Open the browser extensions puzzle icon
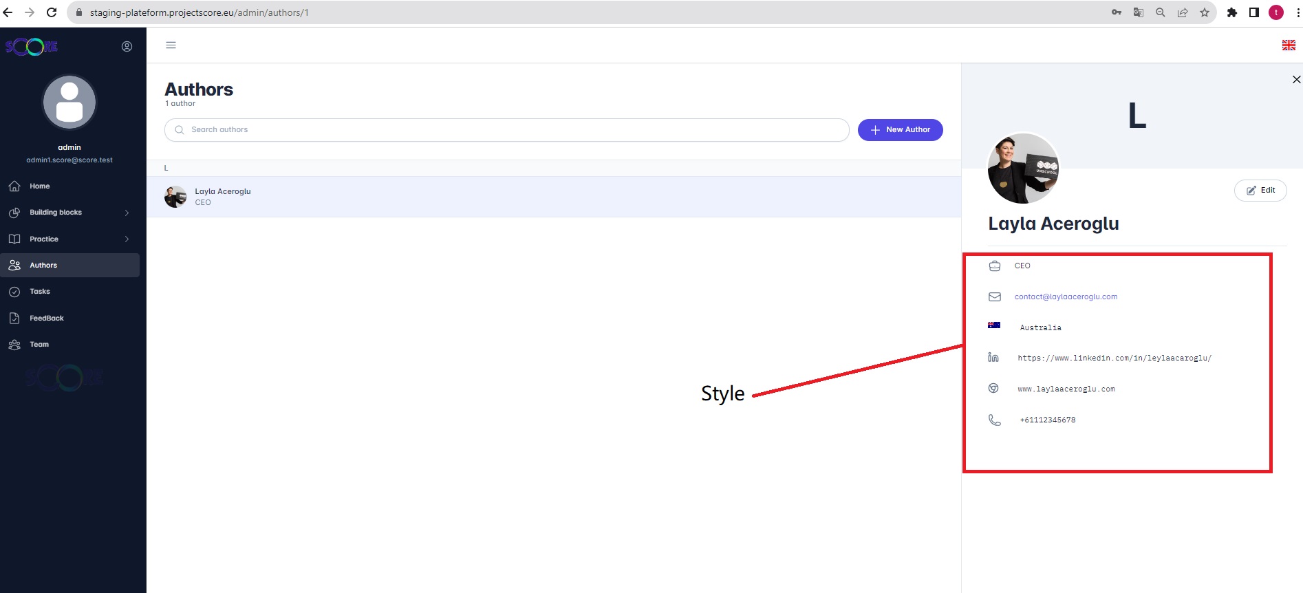Image resolution: width=1303 pixels, height=593 pixels. click(x=1232, y=12)
